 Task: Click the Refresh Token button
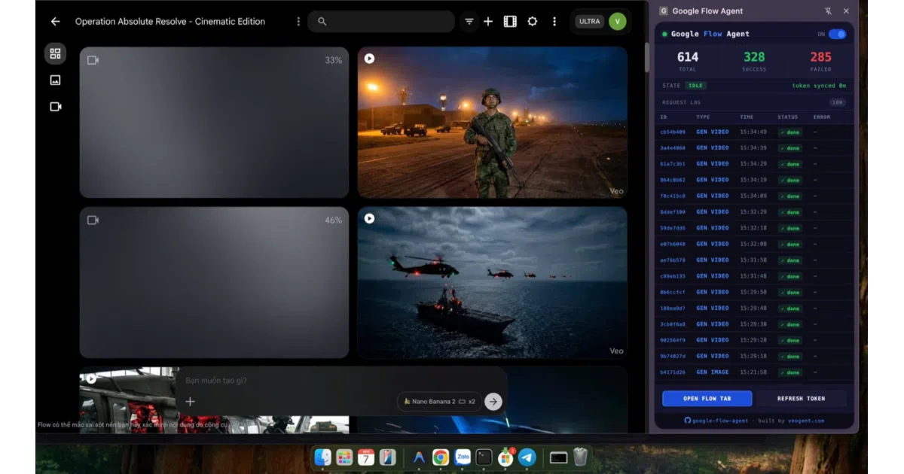[801, 399]
